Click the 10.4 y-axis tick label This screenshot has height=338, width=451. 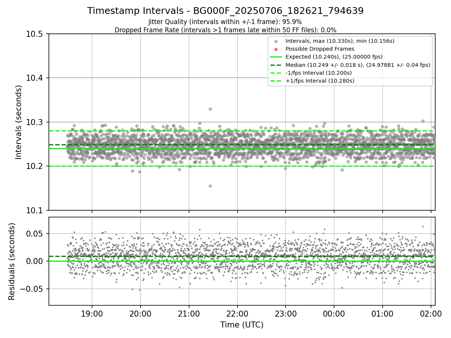pyautogui.click(x=35, y=78)
